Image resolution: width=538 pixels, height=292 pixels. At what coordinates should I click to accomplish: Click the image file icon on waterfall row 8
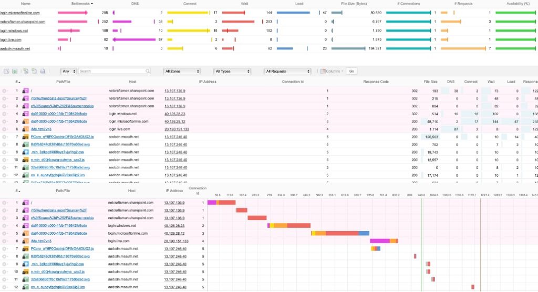pyautogui.click(x=25, y=256)
